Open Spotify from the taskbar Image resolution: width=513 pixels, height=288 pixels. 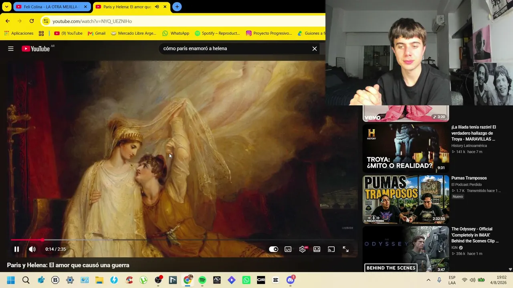202,280
